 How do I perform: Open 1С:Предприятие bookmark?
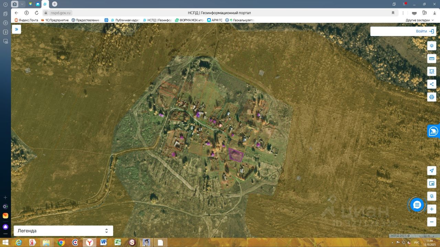tap(55, 20)
